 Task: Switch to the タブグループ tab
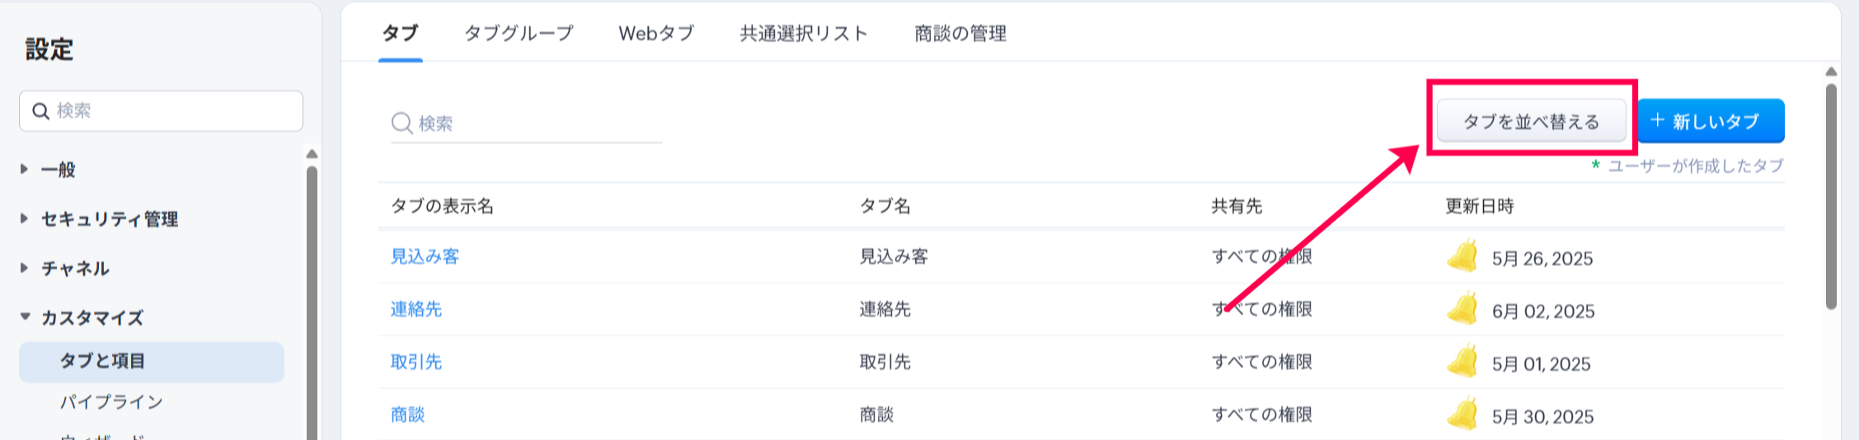519,34
